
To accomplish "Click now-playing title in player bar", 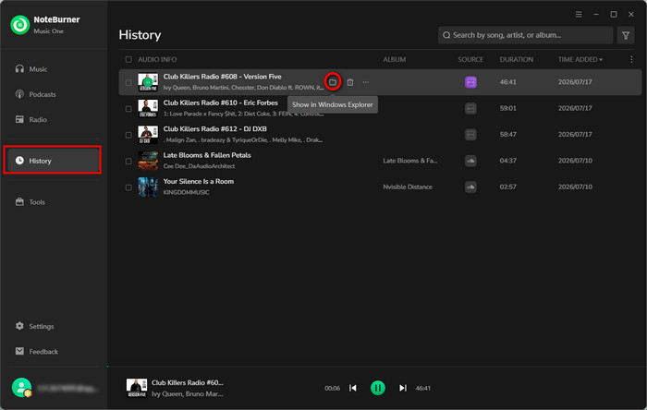I will 188,382.
